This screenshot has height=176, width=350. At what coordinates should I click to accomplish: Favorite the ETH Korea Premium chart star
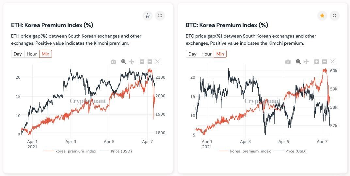(x=148, y=16)
